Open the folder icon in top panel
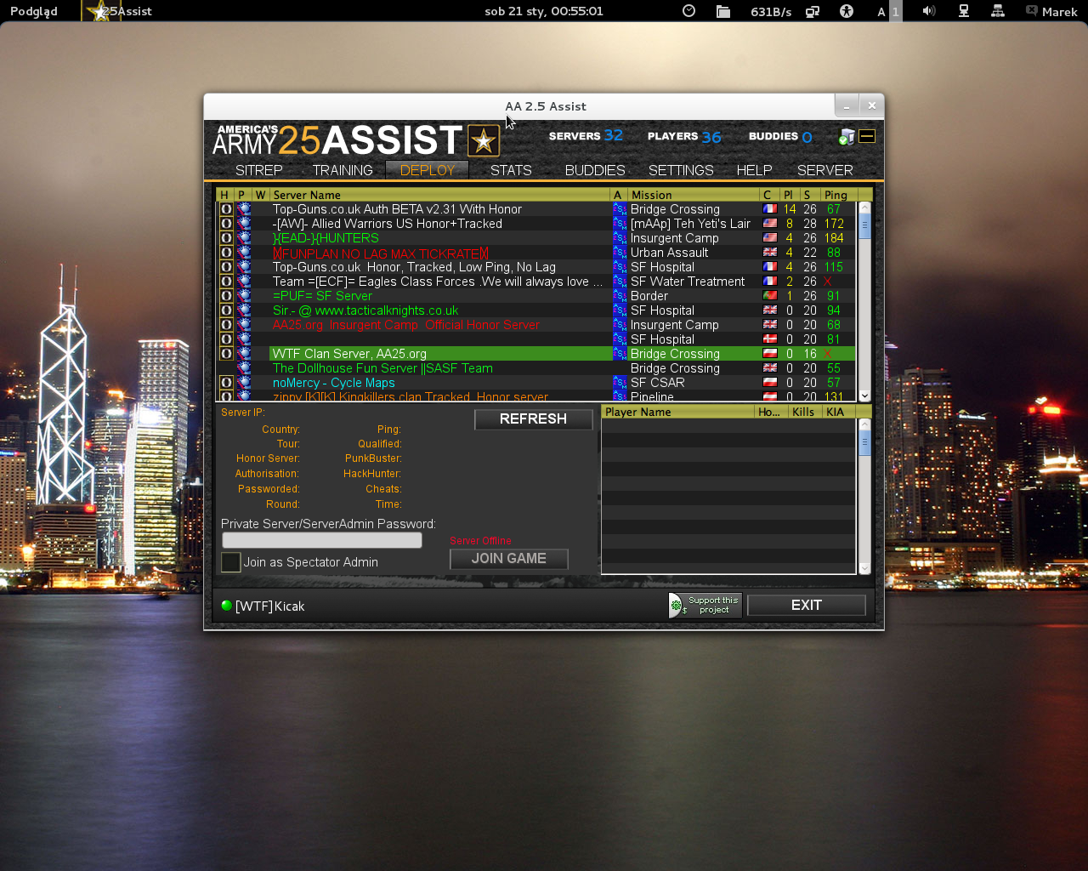The image size is (1088, 871). 723,11
